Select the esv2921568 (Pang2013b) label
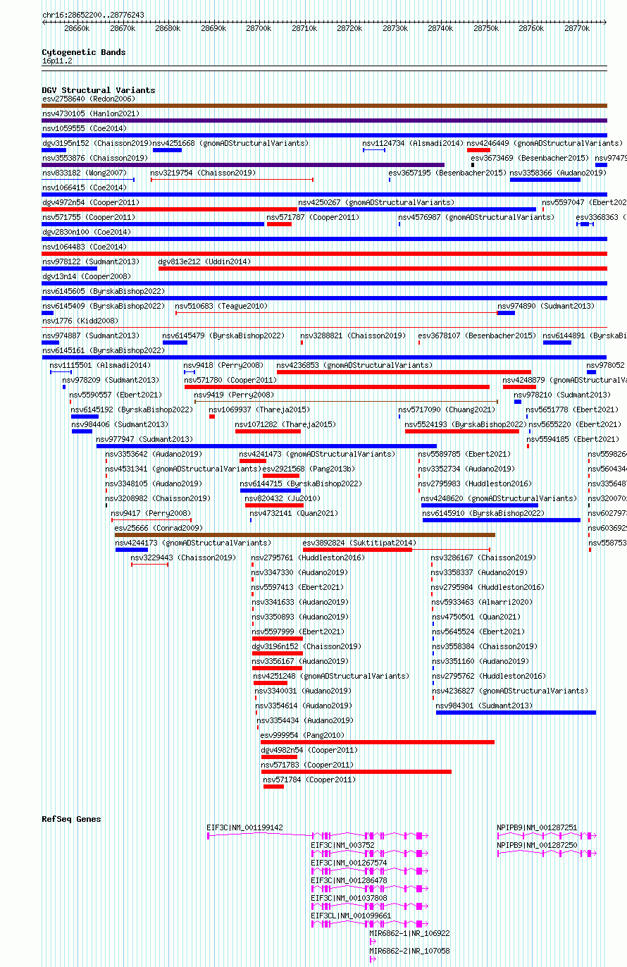The width and height of the screenshot is (627, 967). click(x=309, y=469)
